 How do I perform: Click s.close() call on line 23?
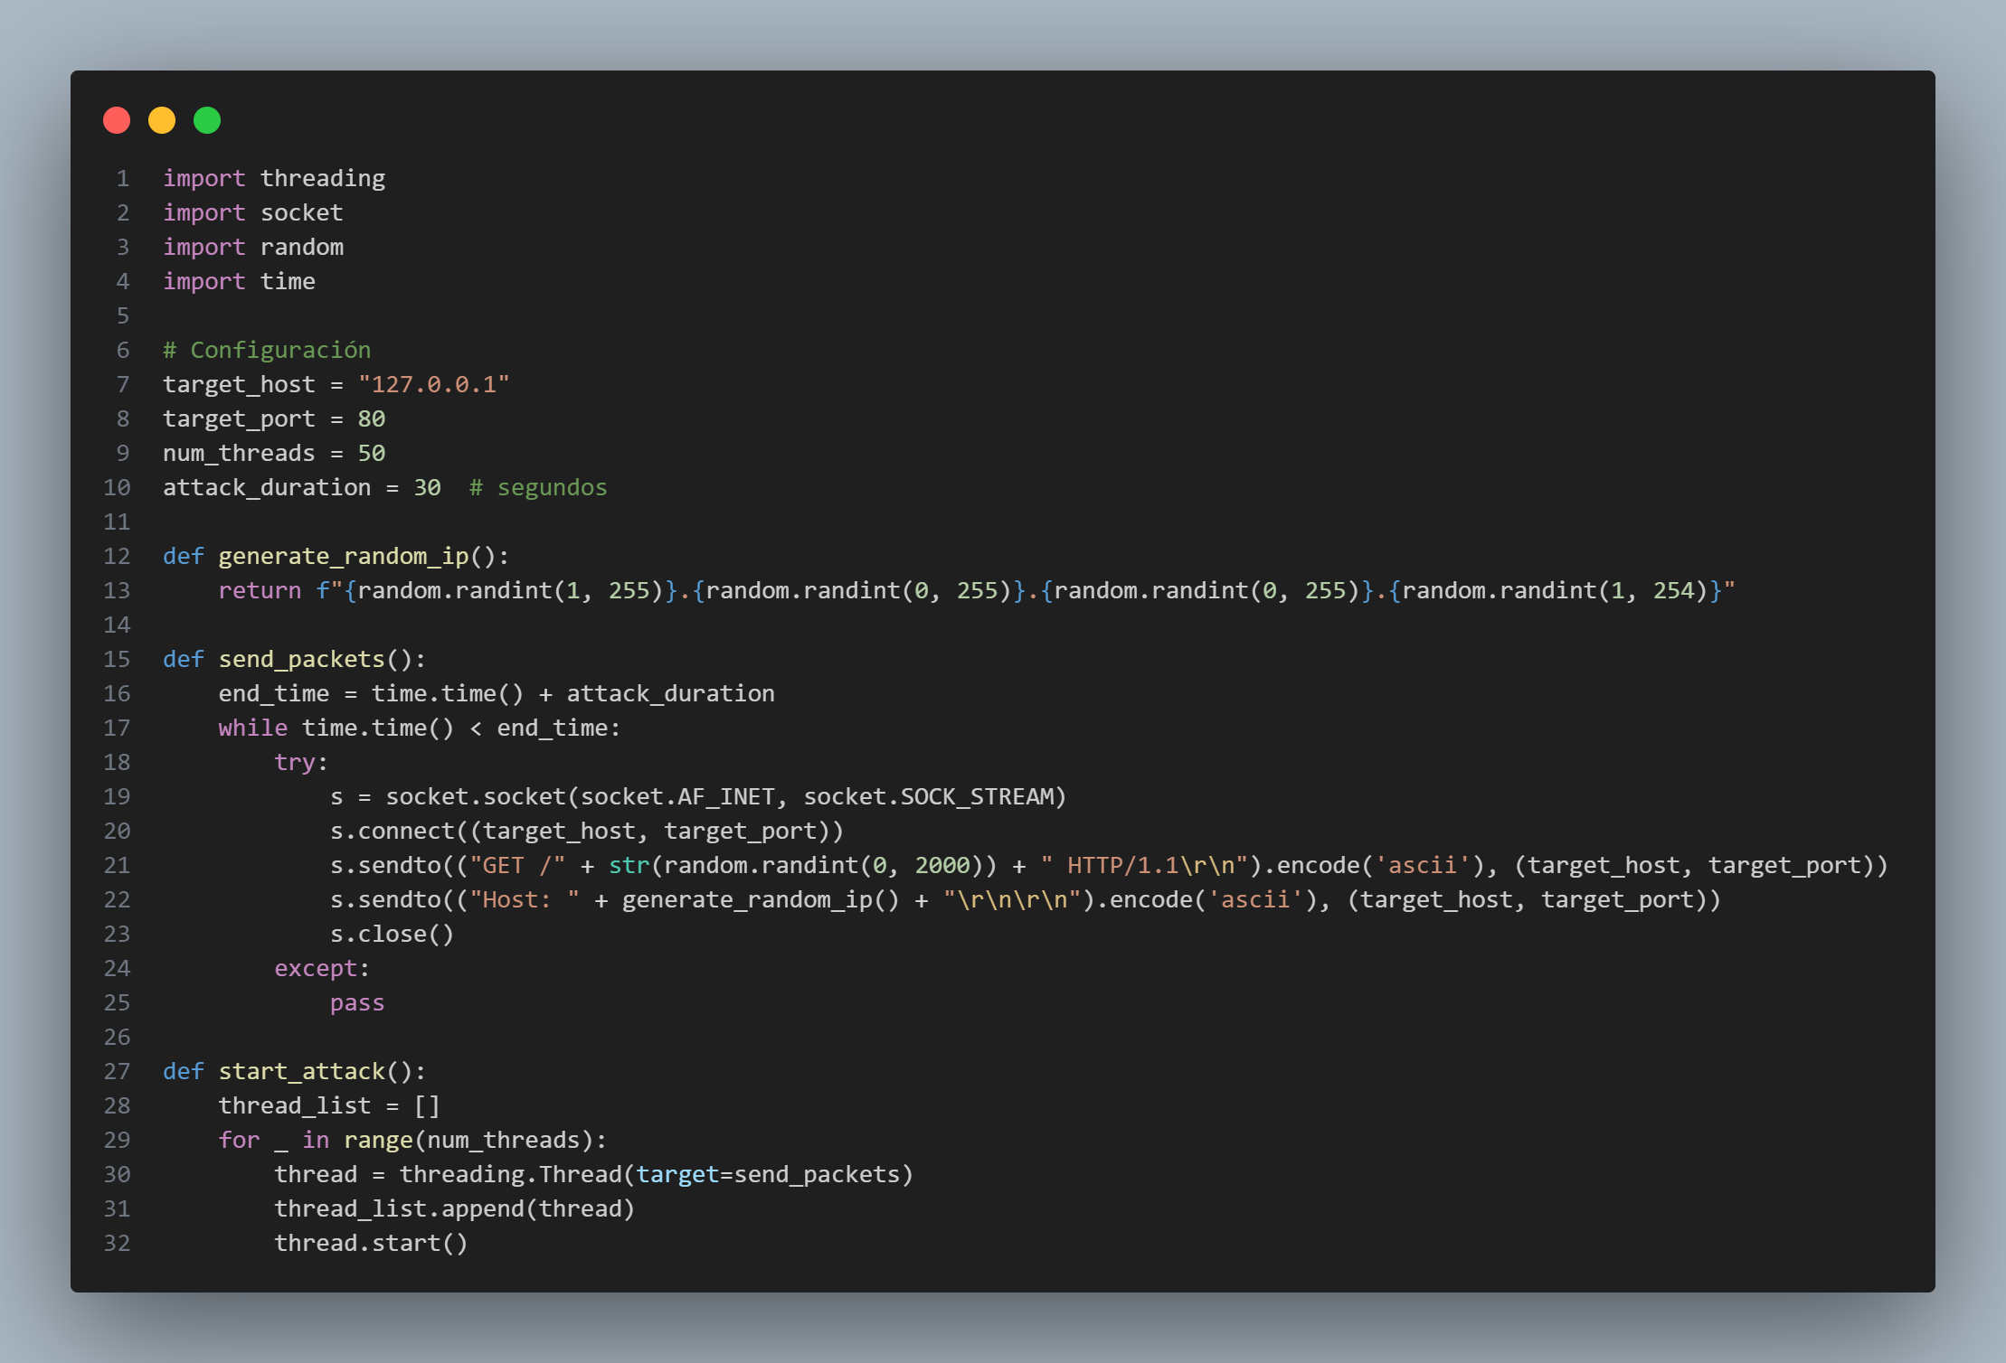click(392, 934)
